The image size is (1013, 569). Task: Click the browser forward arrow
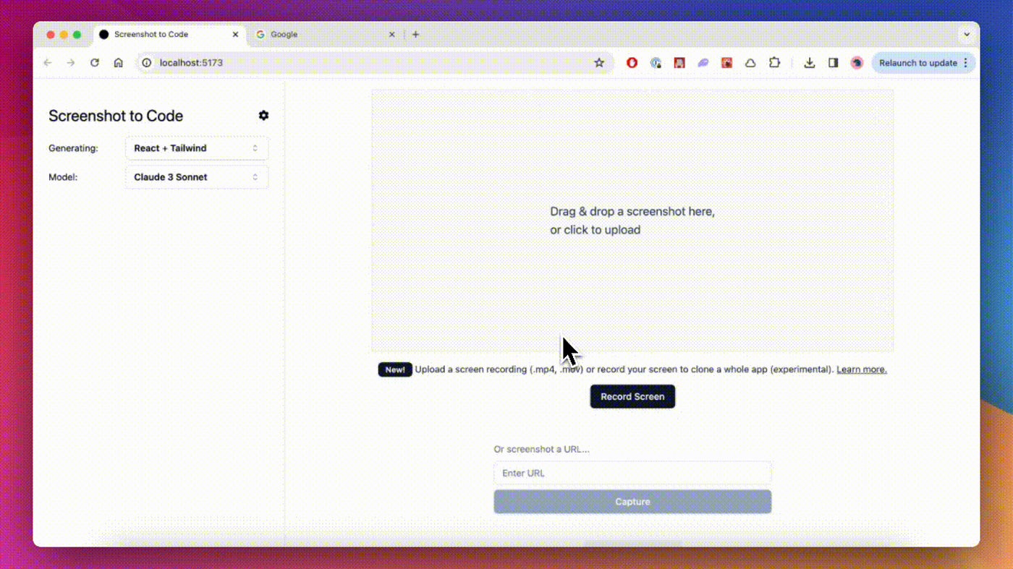tap(71, 63)
